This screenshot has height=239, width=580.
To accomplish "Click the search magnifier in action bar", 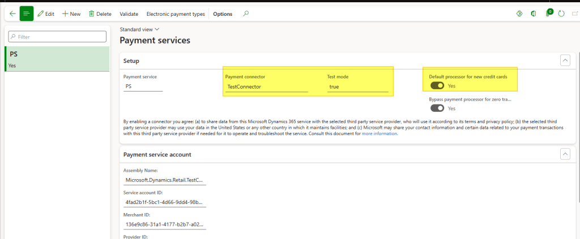I will pyautogui.click(x=245, y=14).
